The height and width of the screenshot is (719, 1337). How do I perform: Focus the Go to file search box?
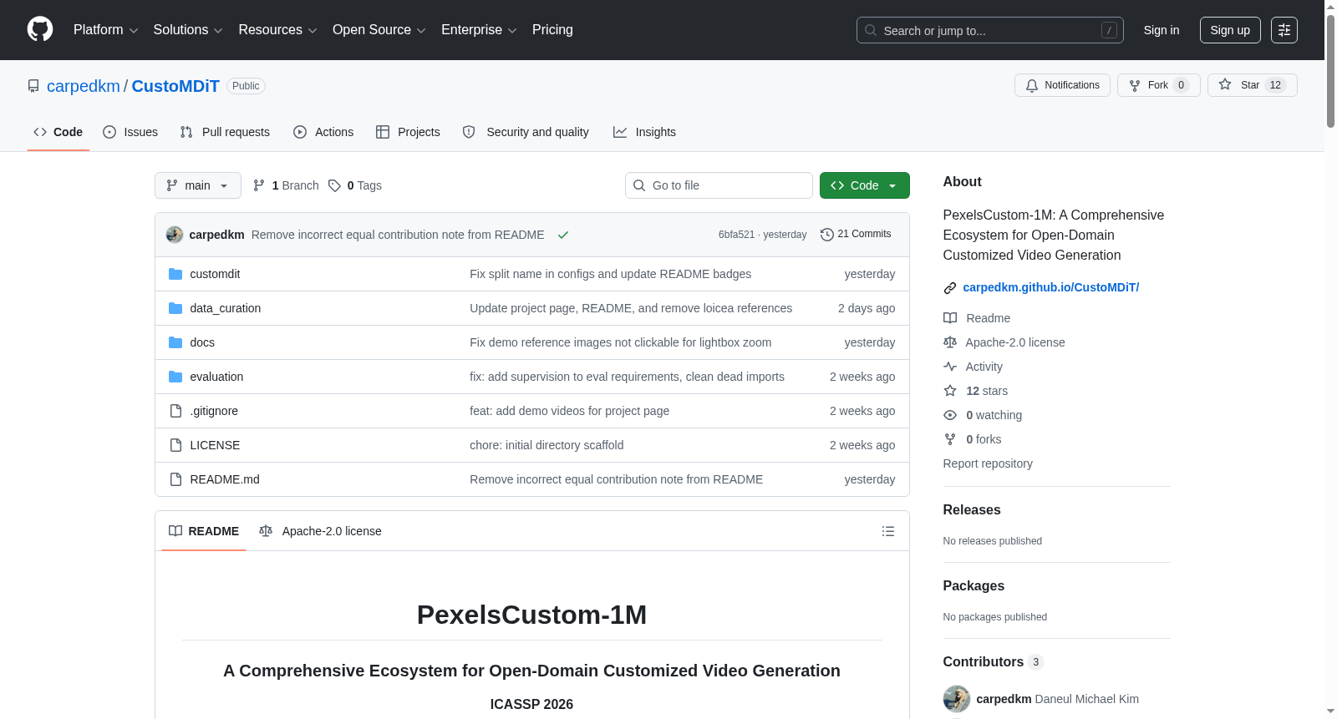[719, 185]
